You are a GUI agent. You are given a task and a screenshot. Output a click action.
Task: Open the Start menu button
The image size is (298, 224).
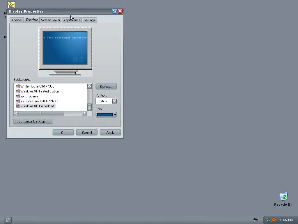[x=8, y=220]
